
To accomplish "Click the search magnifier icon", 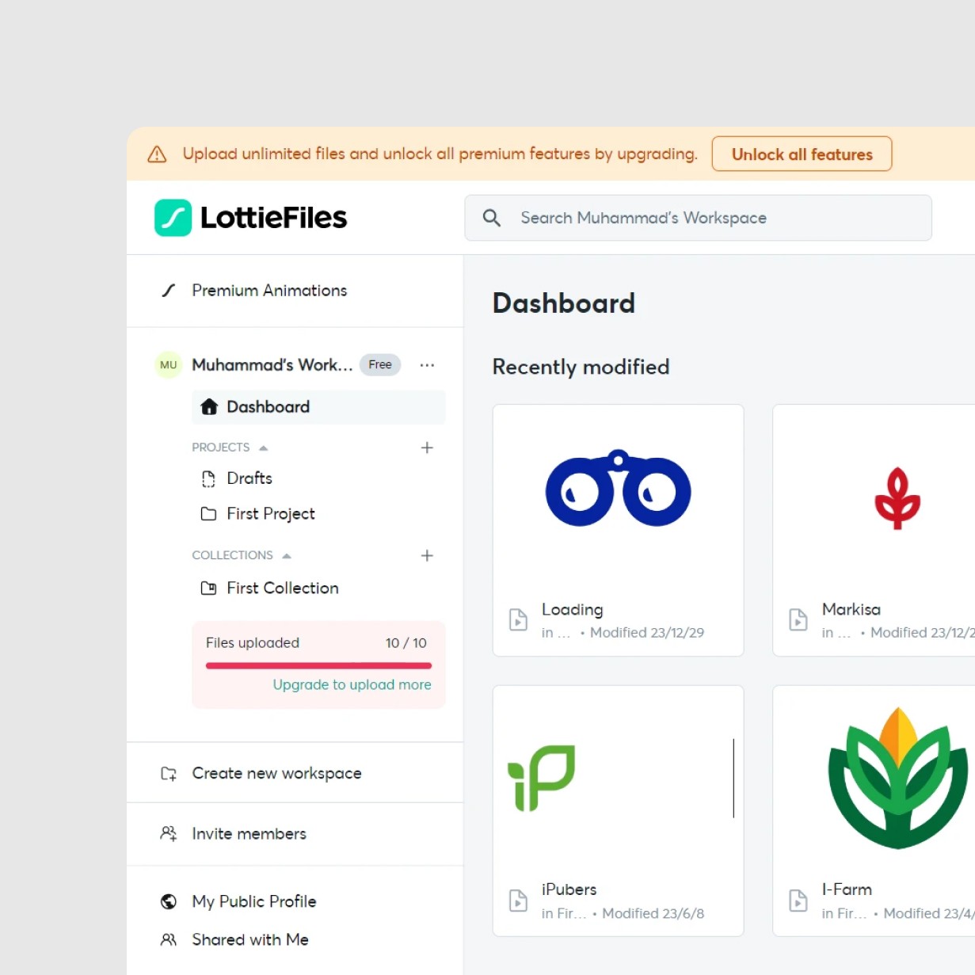I will click(x=492, y=218).
